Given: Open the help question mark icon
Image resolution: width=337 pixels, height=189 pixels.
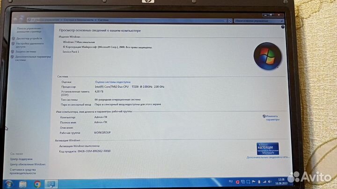Looking at the screenshot, I should [x=283, y=27].
